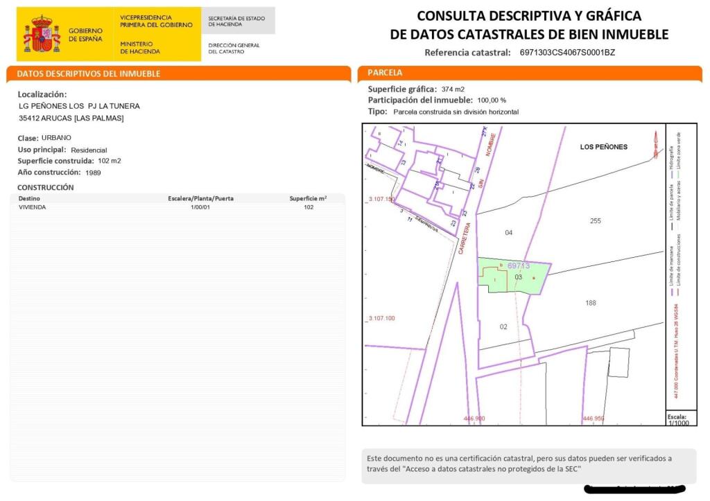Click the 'LOS PEÑONES' label on the map
Image resolution: width=710 pixels, height=501 pixels.
click(604, 147)
